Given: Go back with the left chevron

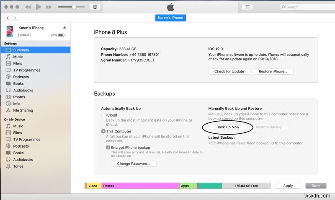Looking at the screenshot, I should tap(8, 18).
